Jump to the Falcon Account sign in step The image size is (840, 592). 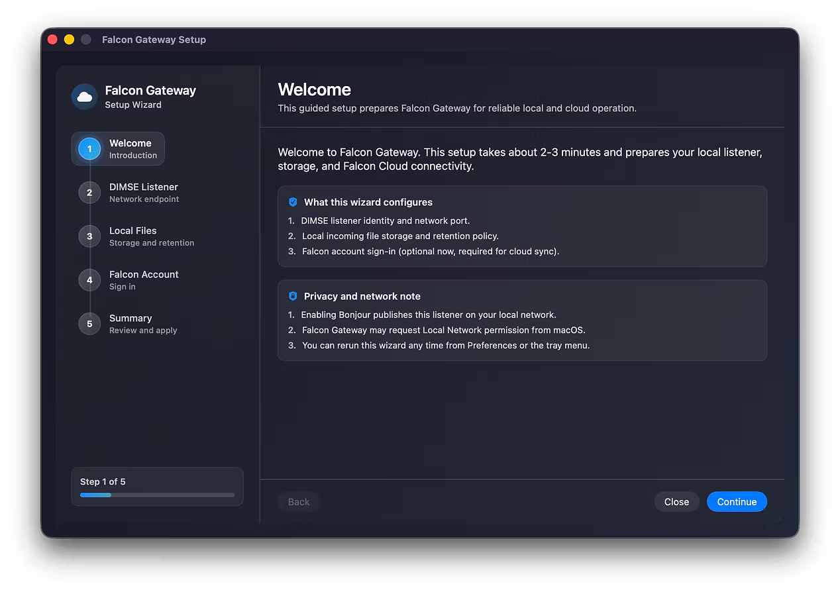[x=143, y=279]
